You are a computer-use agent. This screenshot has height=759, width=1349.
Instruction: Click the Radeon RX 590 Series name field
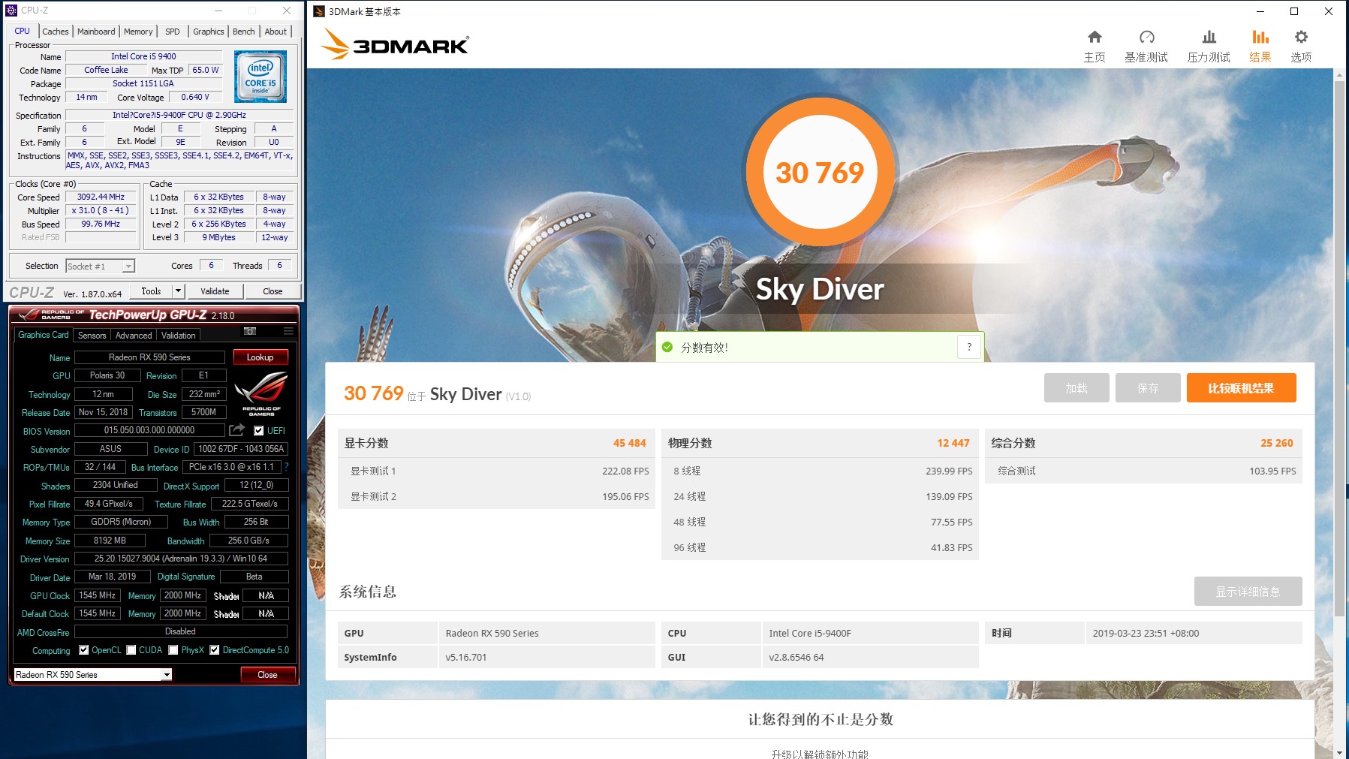pyautogui.click(x=149, y=357)
